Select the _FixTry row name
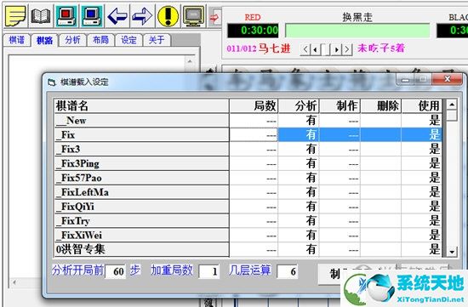468x307 pixels. 141,221
